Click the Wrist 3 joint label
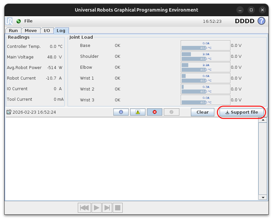 [87, 100]
